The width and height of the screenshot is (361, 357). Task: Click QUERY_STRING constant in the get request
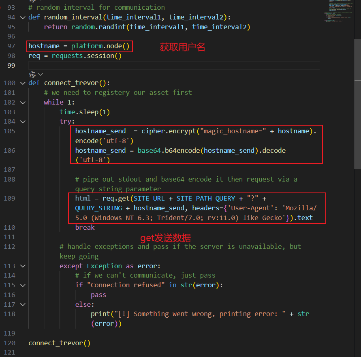coord(98,208)
